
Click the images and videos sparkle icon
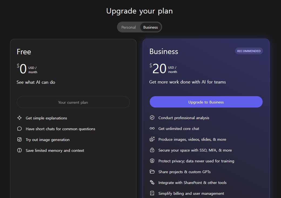152,139
